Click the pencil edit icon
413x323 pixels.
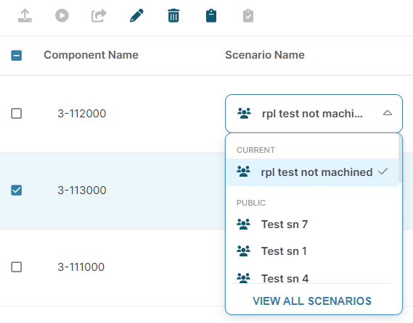pyautogui.click(x=136, y=15)
